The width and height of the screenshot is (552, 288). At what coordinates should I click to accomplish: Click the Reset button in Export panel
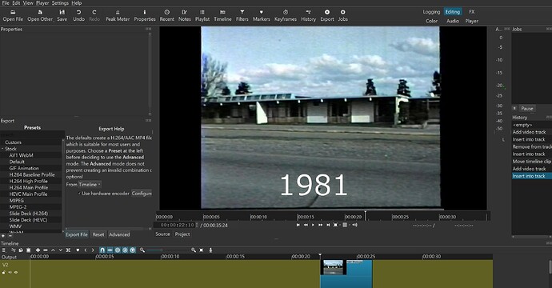click(x=98, y=234)
